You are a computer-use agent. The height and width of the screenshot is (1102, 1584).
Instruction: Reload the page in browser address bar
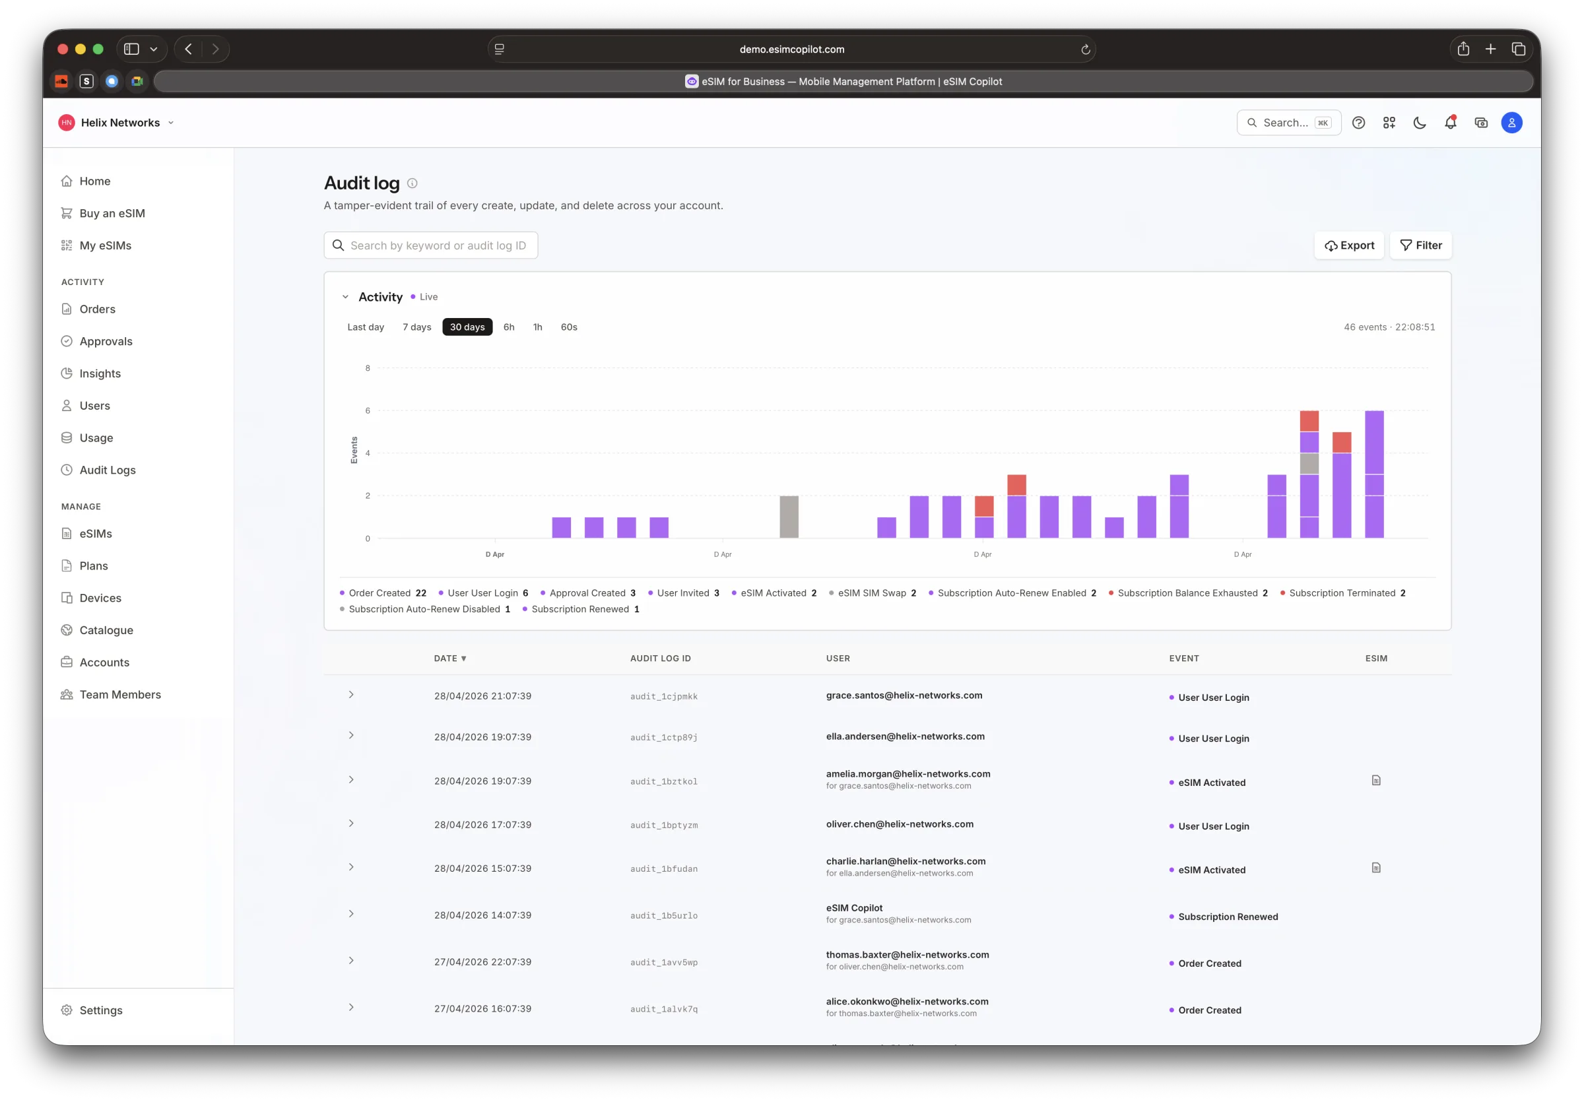point(1084,49)
